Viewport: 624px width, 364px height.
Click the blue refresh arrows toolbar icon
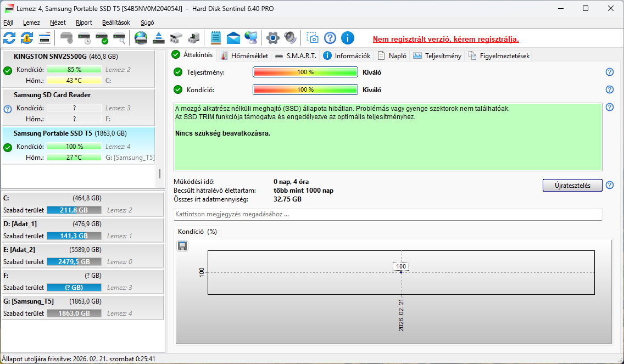click(x=9, y=38)
